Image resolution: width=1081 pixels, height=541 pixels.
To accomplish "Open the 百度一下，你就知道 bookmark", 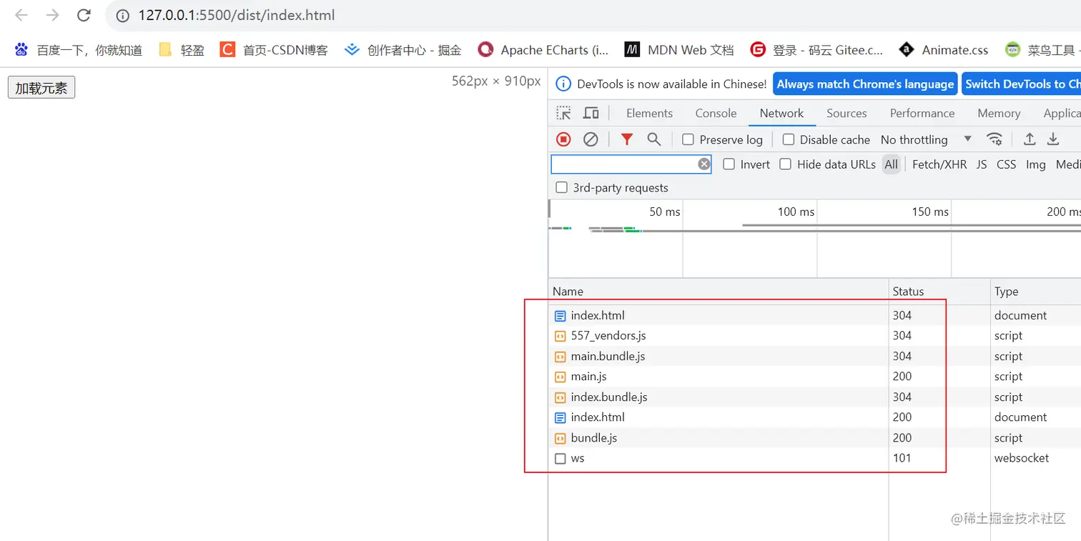I will [x=79, y=50].
